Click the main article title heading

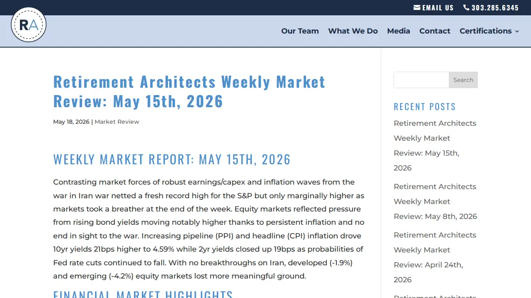(189, 91)
